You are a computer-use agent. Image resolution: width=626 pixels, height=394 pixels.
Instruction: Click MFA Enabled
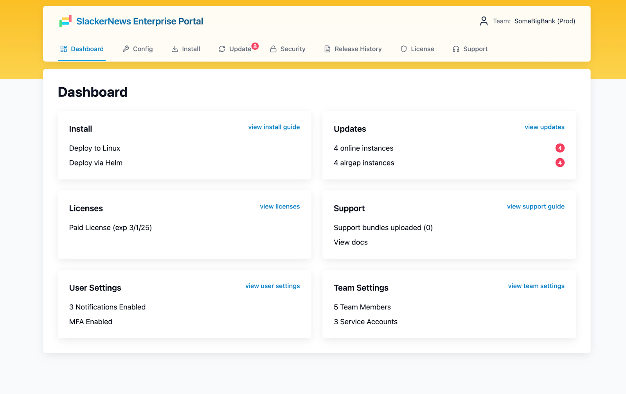click(x=91, y=322)
